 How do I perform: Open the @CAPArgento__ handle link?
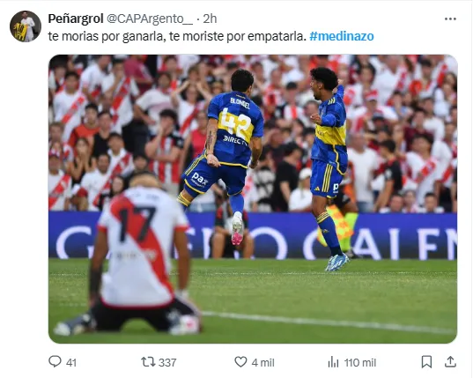tap(150, 19)
